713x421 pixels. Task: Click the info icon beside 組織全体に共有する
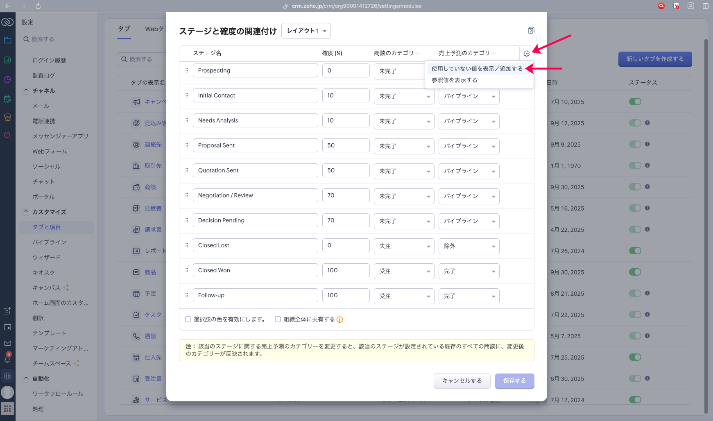click(x=340, y=319)
